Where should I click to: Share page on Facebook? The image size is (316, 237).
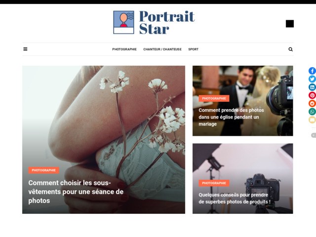pyautogui.click(x=312, y=71)
